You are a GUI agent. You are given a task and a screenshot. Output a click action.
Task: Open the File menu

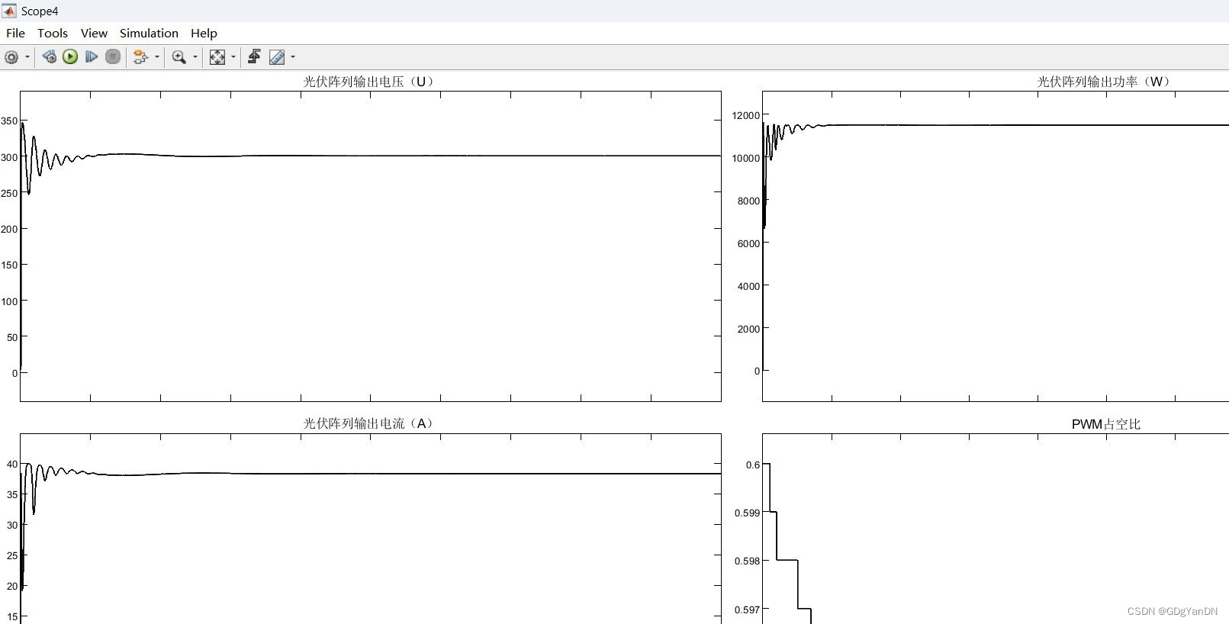(15, 33)
